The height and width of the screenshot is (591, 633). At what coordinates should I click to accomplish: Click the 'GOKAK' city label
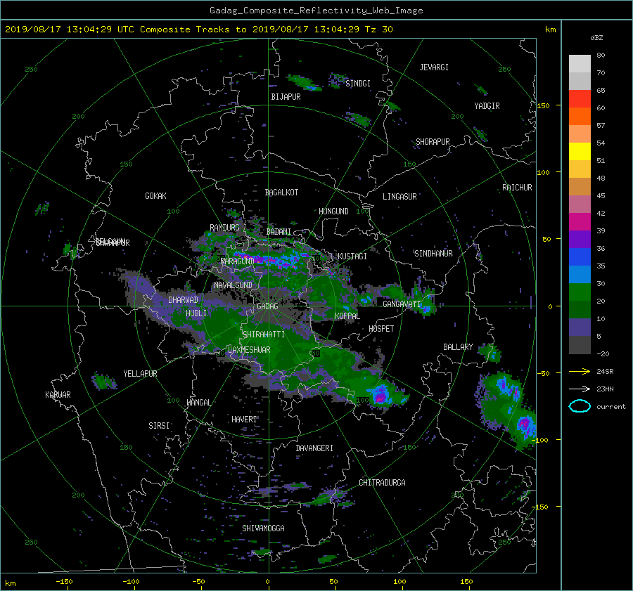pos(155,196)
